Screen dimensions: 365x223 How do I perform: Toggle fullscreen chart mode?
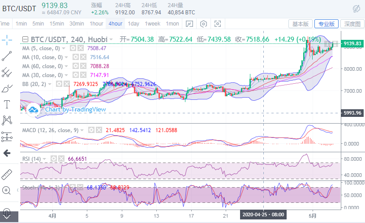click(218, 24)
